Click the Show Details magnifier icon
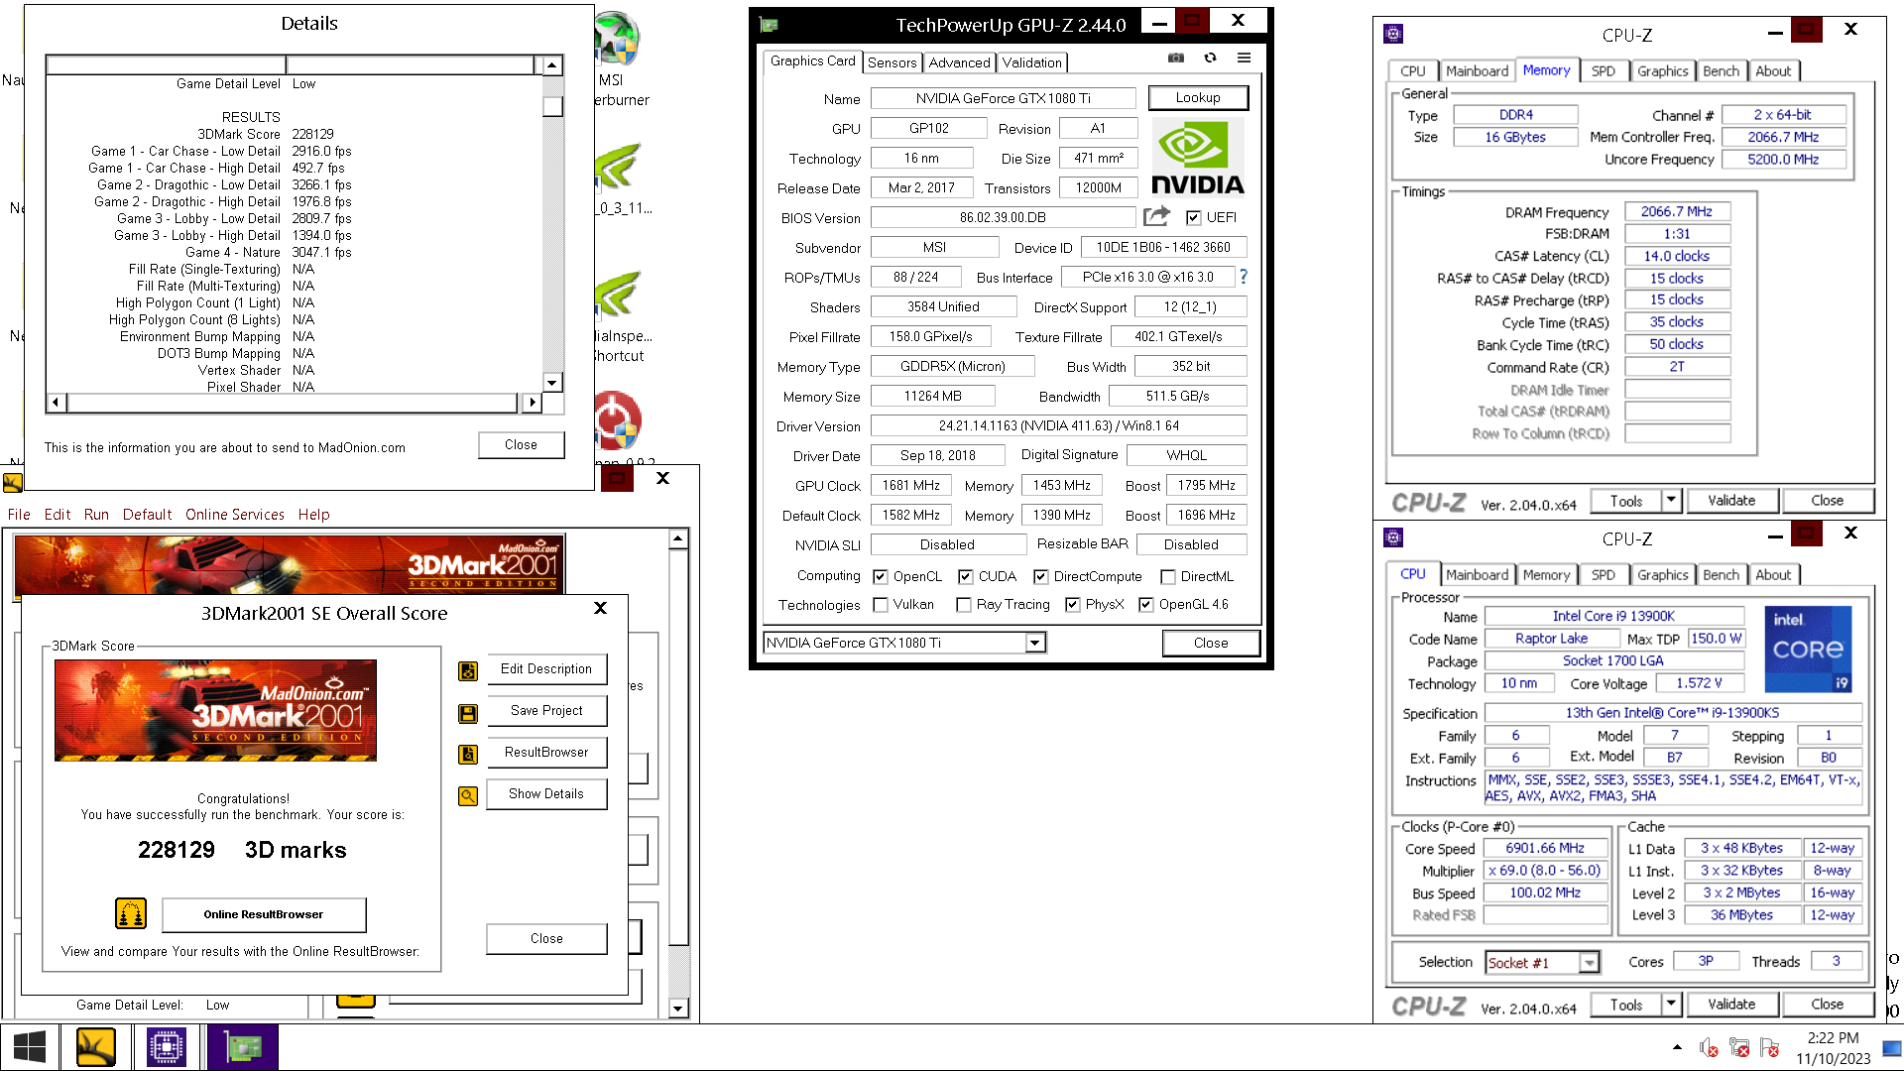Viewport: 1904px width, 1071px height. (x=468, y=796)
